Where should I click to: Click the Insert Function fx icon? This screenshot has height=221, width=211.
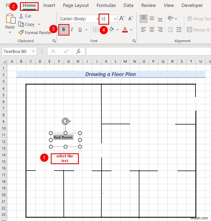point(78,51)
